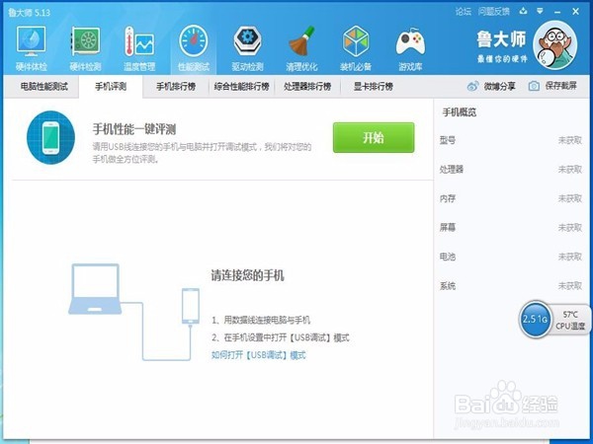Viewport: 593px width, 444px height.
Task: Click the 请连接您的手机 heading
Action: (247, 275)
